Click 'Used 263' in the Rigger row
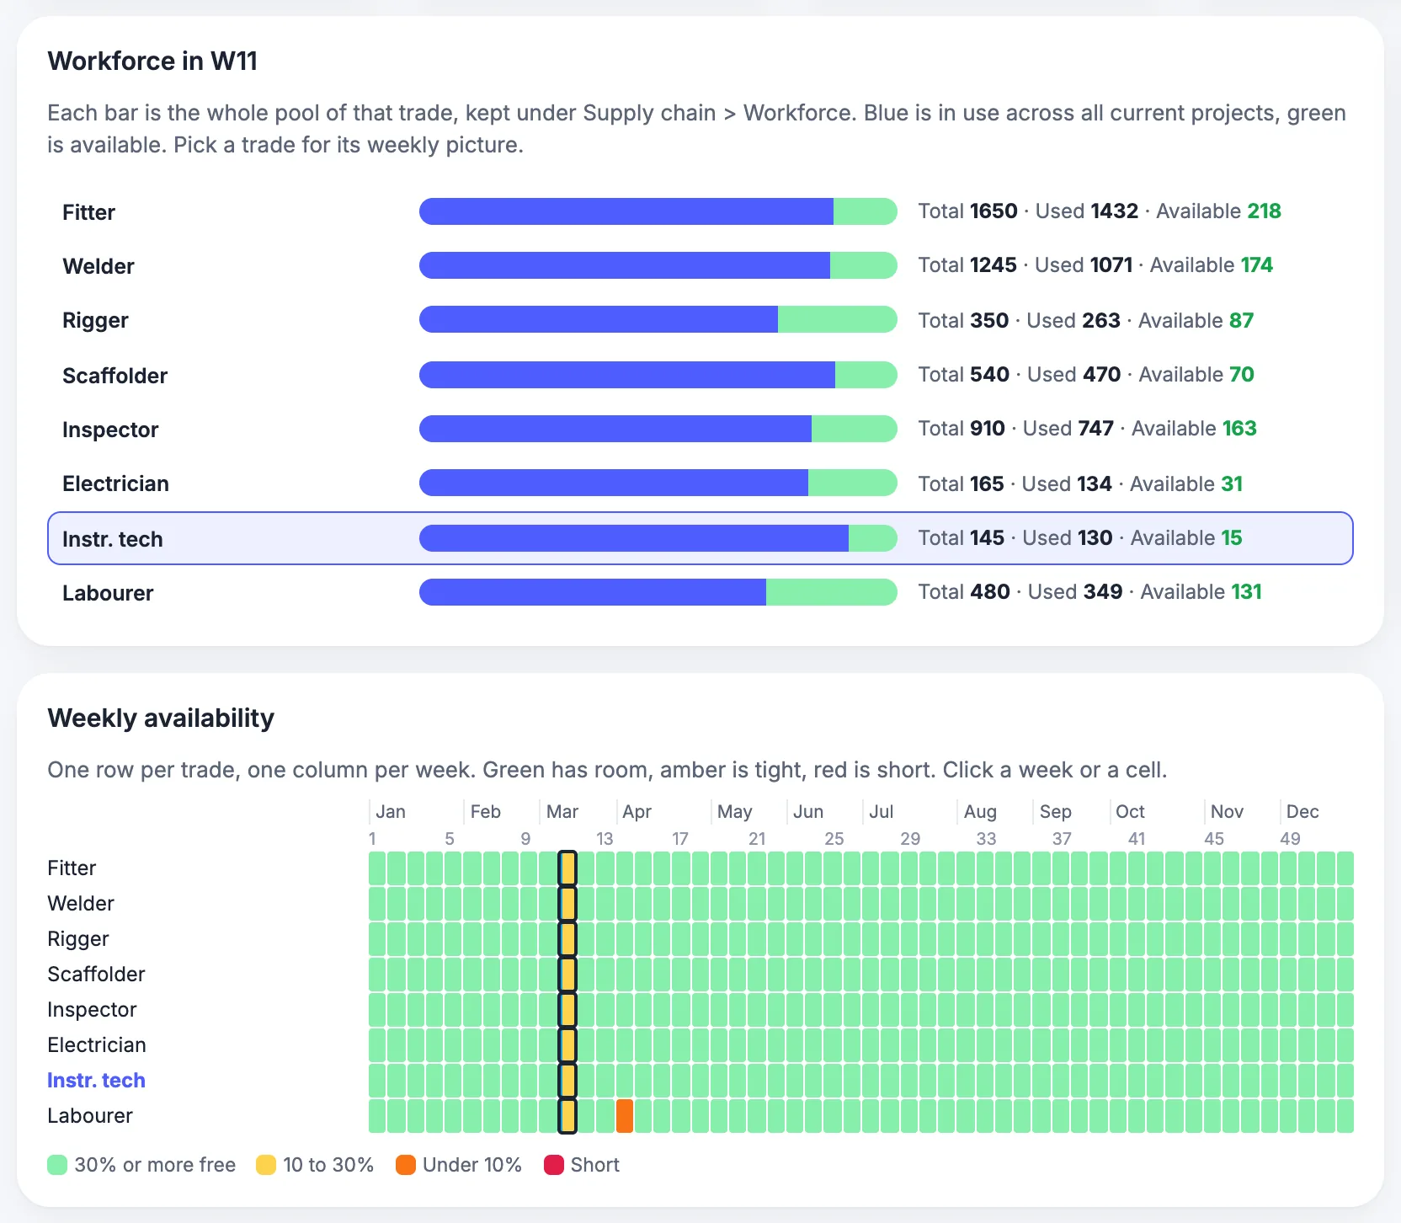This screenshot has width=1401, height=1223. click(x=1073, y=321)
